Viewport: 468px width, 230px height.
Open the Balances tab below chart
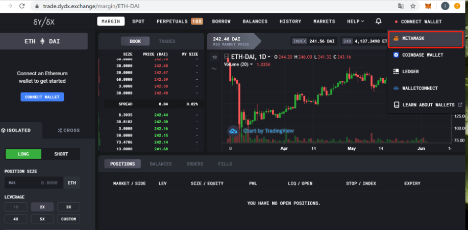(x=161, y=164)
